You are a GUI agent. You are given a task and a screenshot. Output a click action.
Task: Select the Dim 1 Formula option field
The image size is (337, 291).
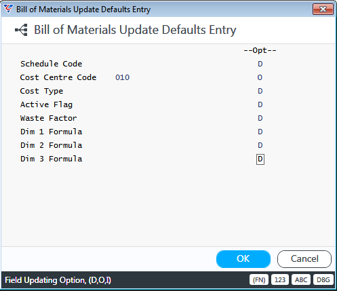260,132
